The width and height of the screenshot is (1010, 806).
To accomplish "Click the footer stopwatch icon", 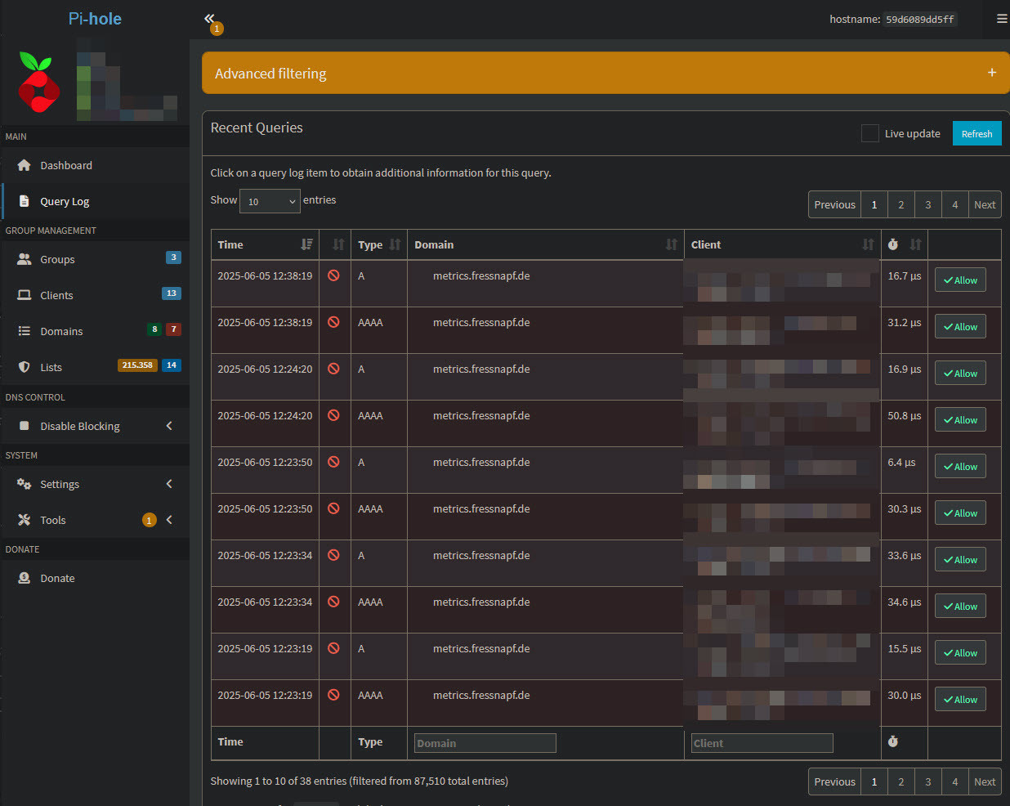I will point(893,741).
